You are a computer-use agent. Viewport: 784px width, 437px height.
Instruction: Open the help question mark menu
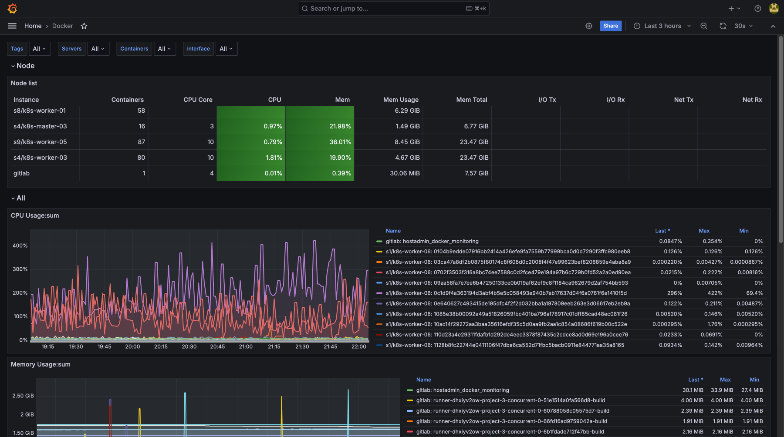[758, 9]
